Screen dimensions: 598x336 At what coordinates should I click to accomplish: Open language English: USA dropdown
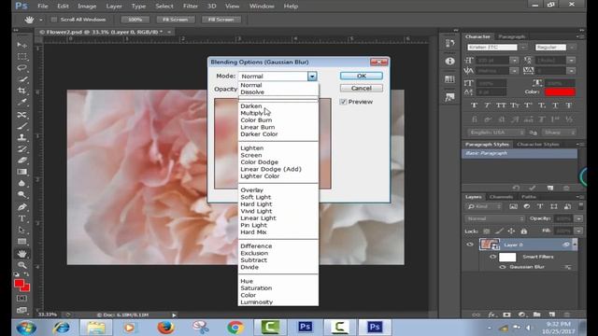tap(495, 133)
